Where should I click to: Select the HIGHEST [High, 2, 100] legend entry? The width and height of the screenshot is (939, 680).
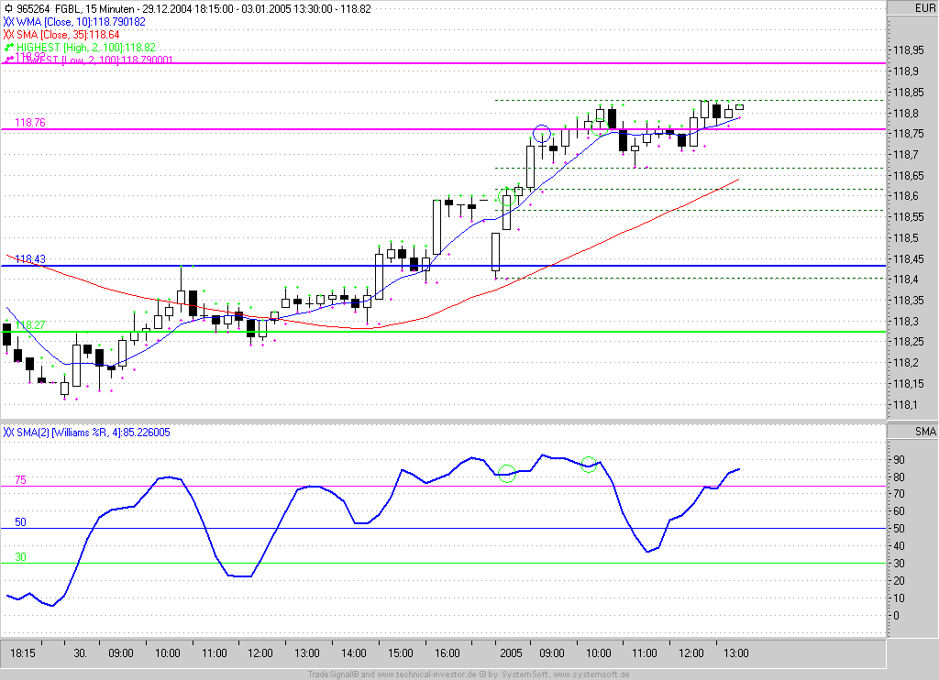(86, 48)
